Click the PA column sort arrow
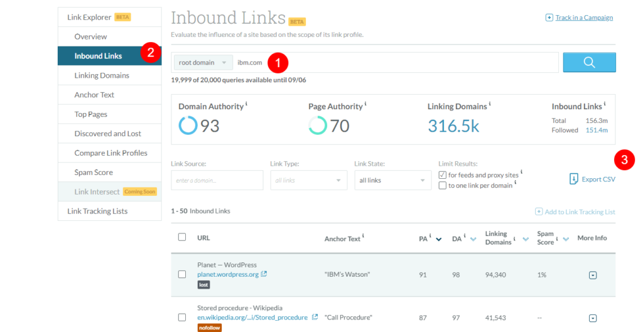 click(x=439, y=238)
